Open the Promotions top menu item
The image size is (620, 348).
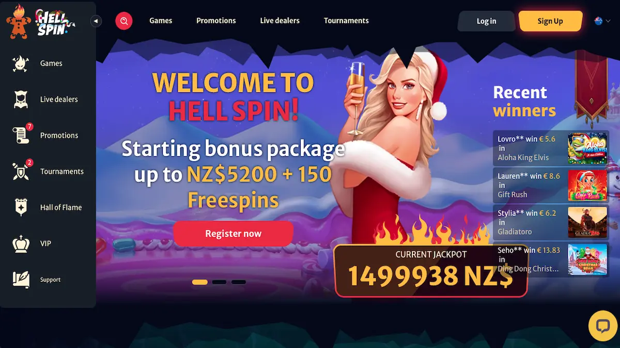(216, 21)
